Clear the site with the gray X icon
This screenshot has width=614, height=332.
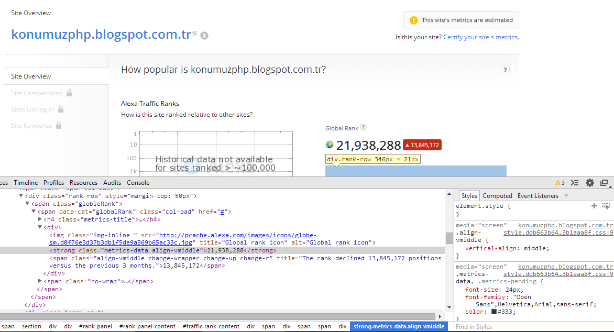(x=204, y=36)
